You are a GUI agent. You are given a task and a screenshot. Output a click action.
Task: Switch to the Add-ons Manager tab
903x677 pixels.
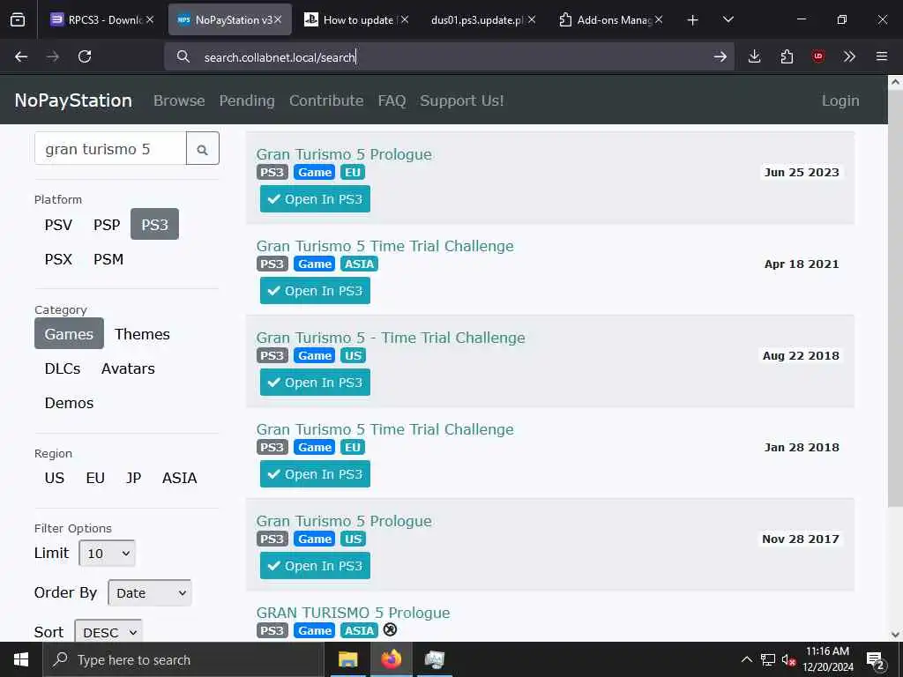click(610, 19)
